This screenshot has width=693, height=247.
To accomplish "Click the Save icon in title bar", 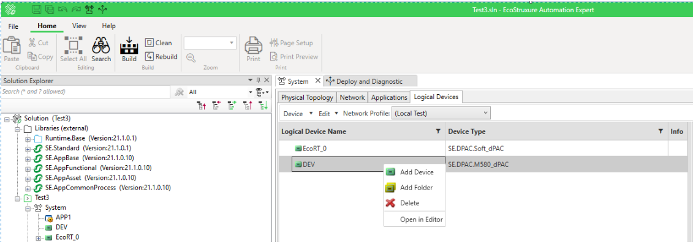I will pos(37,9).
